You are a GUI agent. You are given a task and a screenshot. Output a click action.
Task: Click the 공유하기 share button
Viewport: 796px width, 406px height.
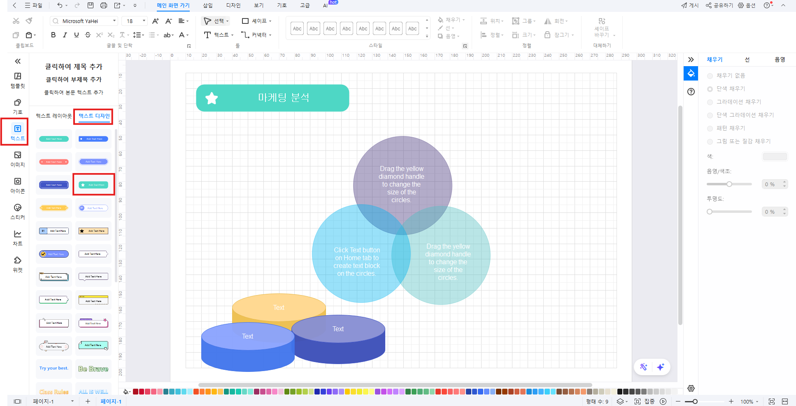tap(719, 5)
